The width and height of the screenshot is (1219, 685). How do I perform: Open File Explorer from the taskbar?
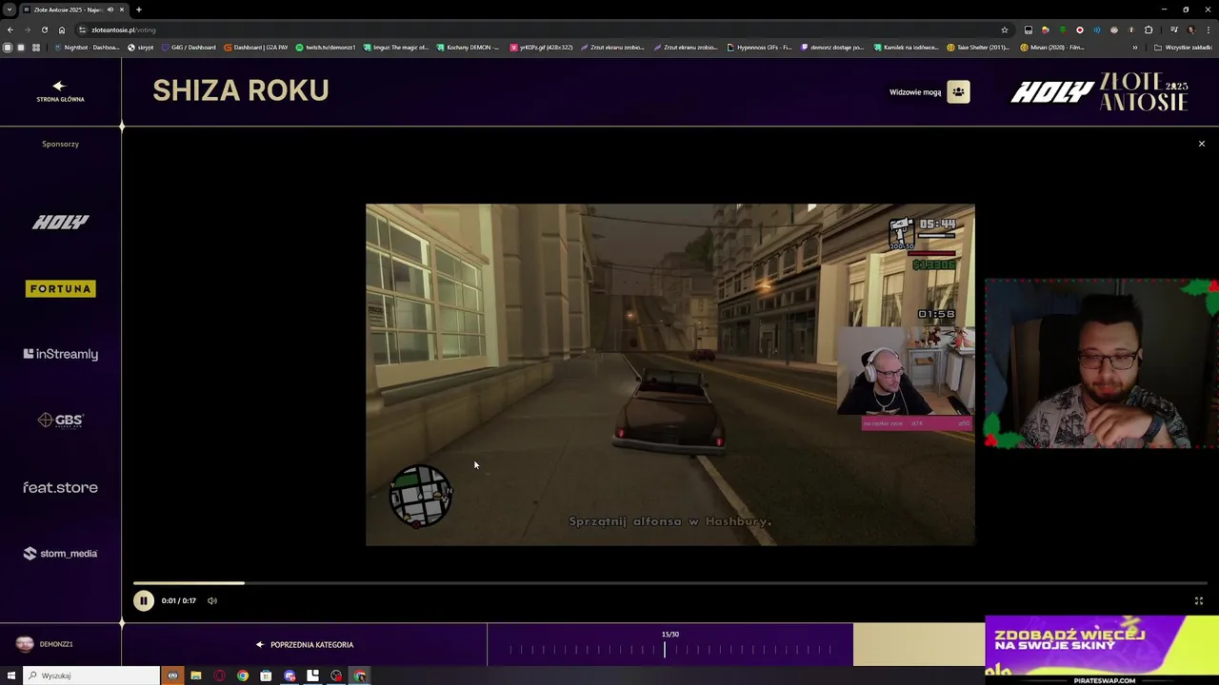196,675
